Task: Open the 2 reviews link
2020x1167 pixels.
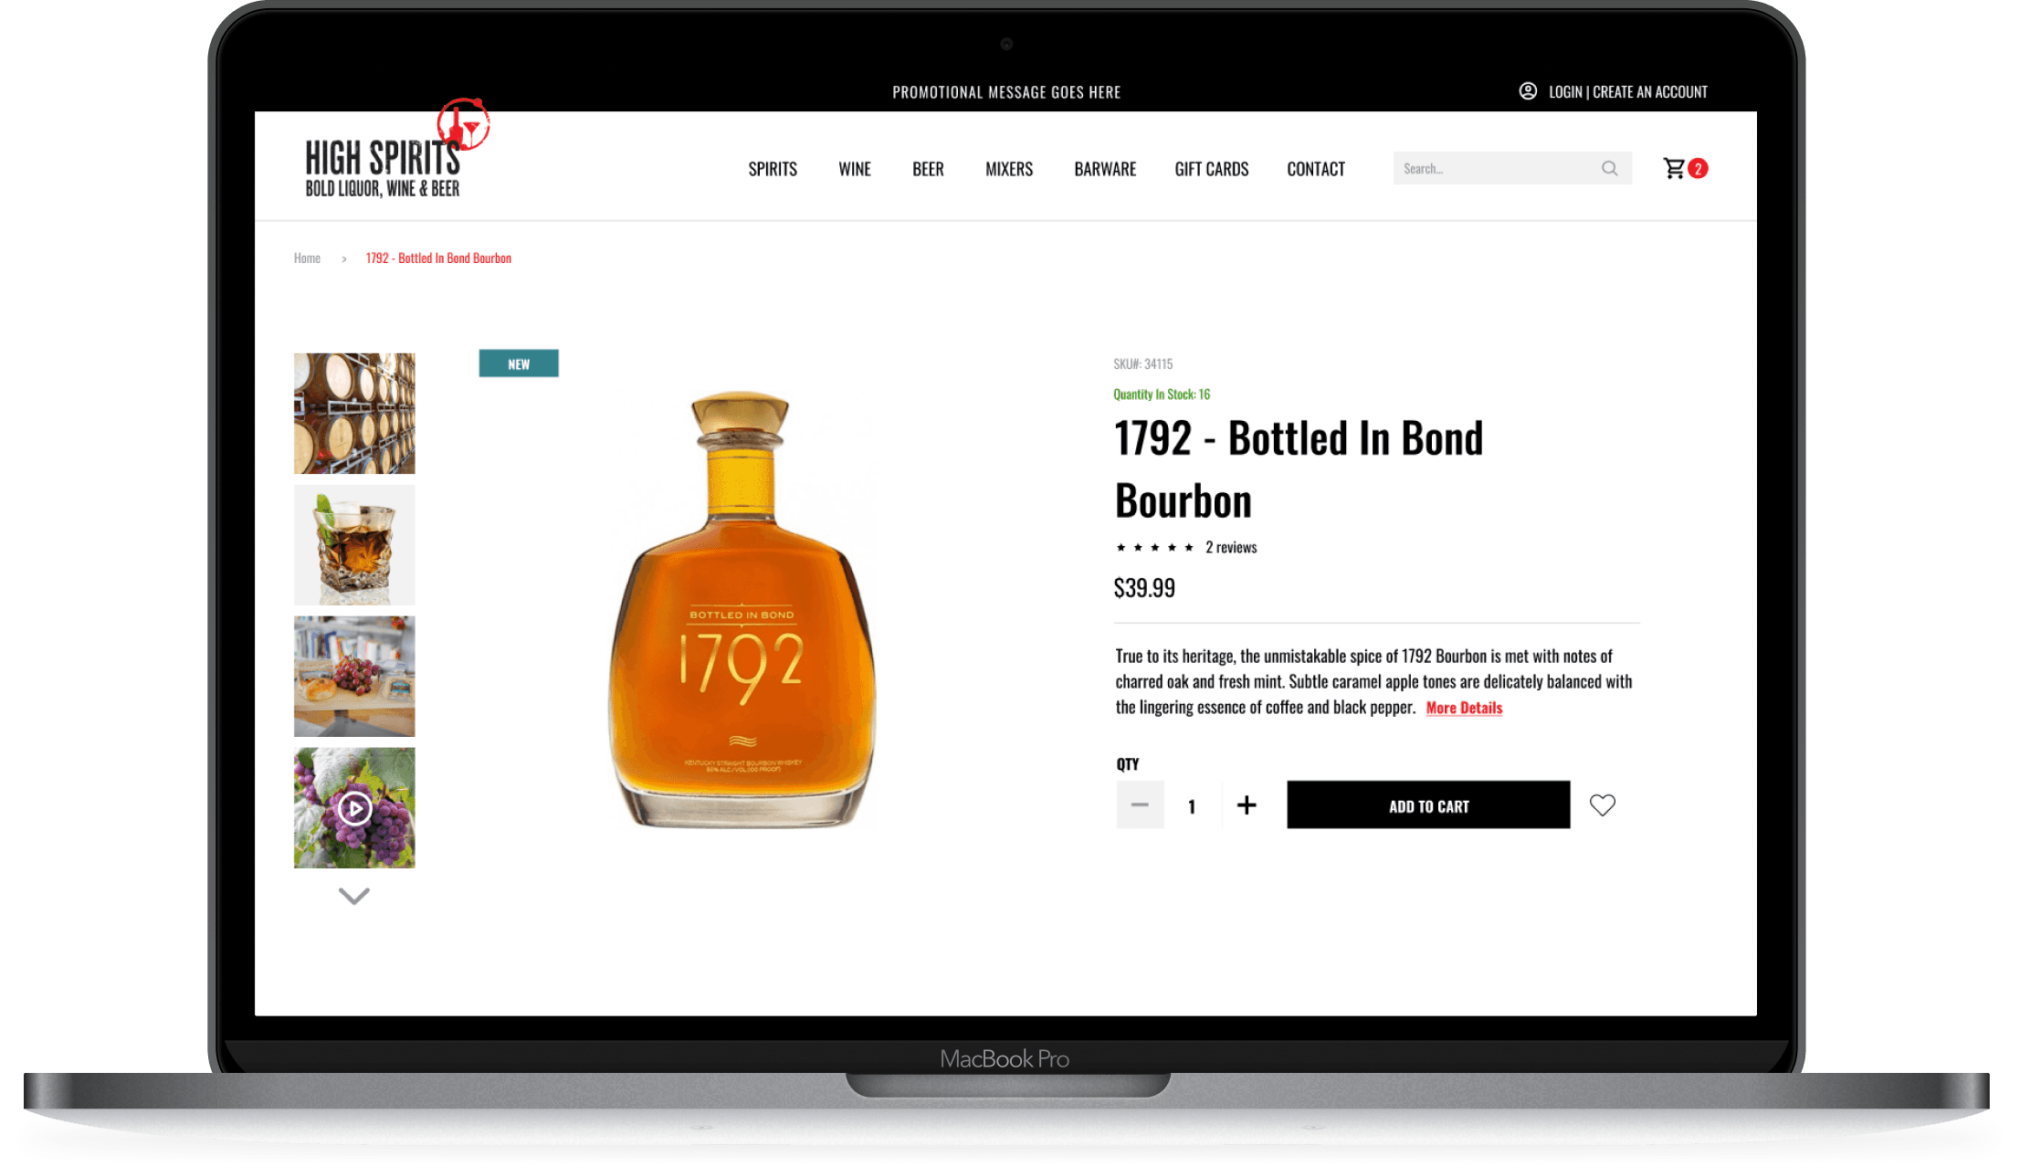Action: tap(1231, 547)
